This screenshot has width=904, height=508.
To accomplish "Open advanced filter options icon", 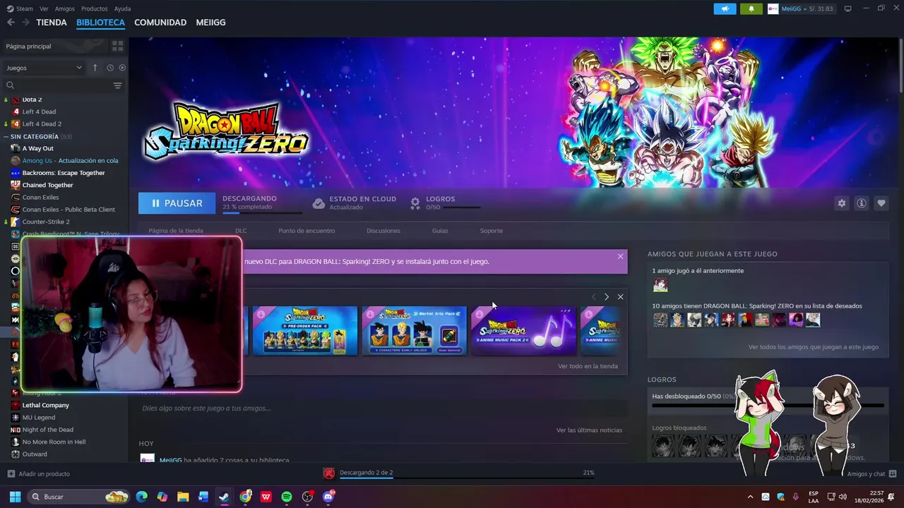I will tap(117, 85).
